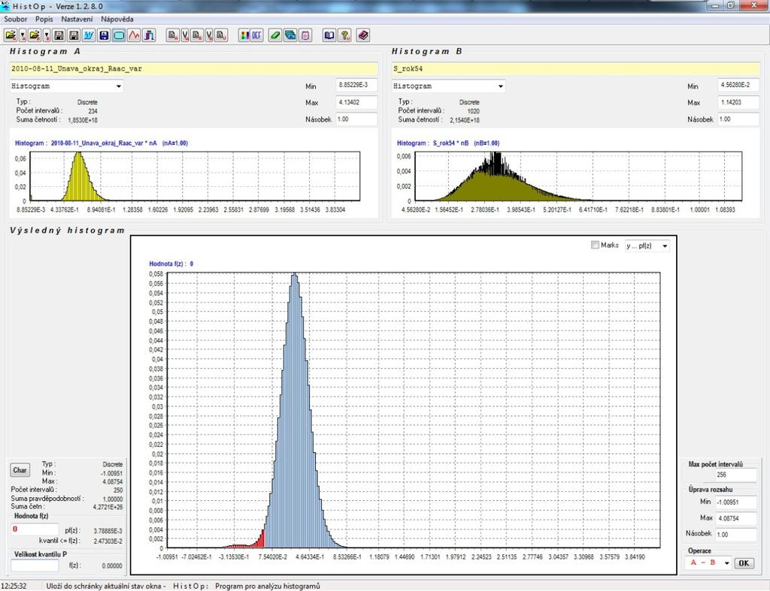Screen dimensions: 770x591
Task: Click the question mark help icon
Action: click(x=344, y=35)
